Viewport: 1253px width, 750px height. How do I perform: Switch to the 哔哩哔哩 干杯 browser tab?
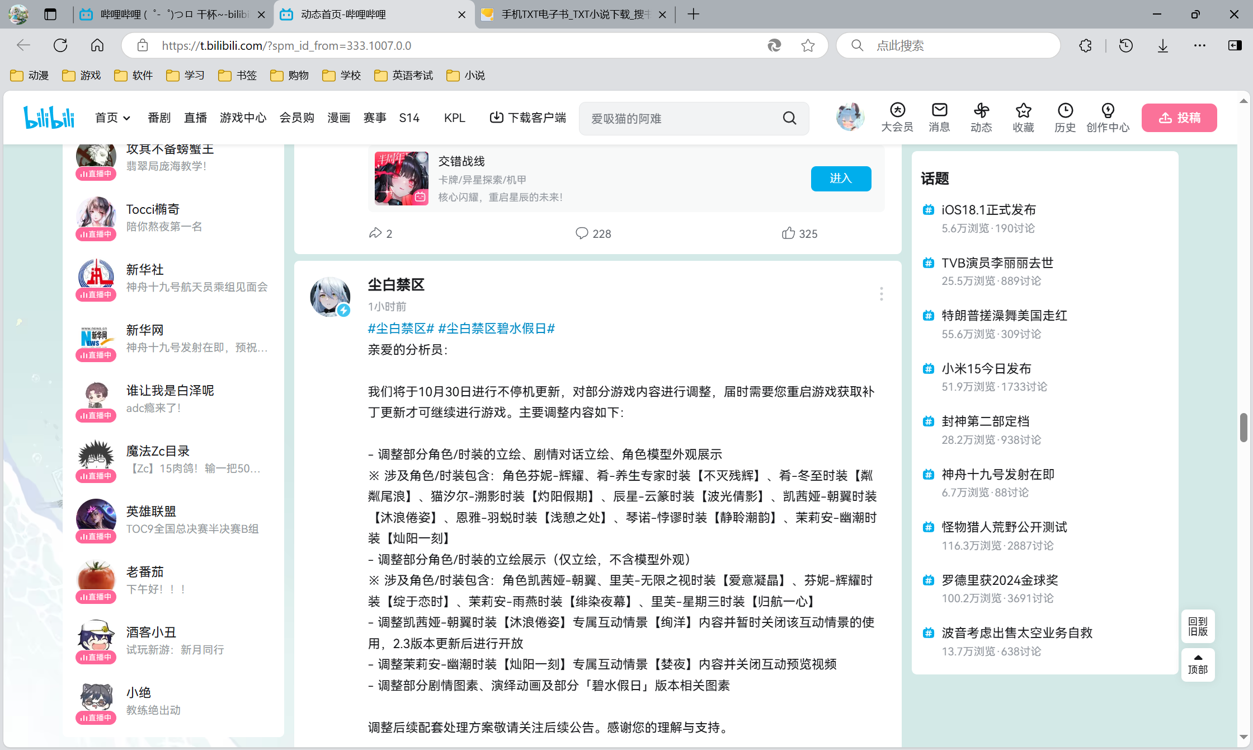point(173,15)
